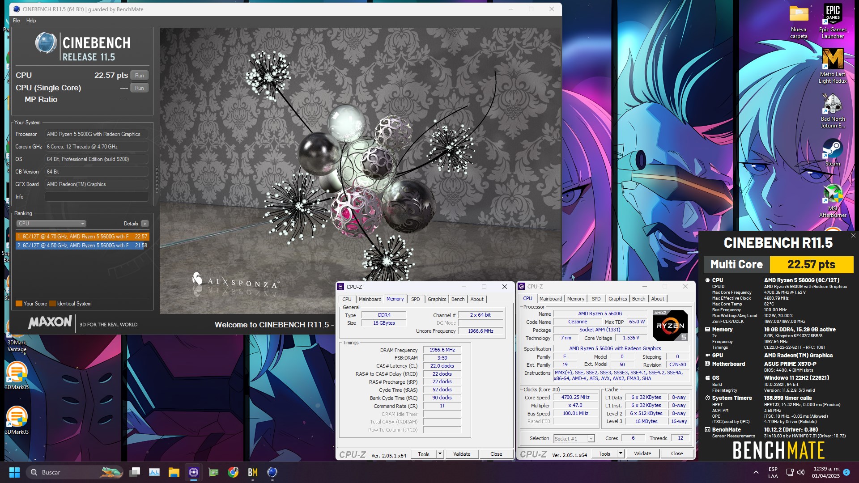Click the Multi Core 22.57 pts score
The image size is (859, 483).
click(811, 264)
